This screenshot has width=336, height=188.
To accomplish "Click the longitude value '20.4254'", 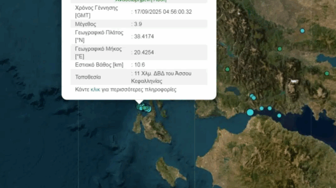I will pyautogui.click(x=144, y=52).
